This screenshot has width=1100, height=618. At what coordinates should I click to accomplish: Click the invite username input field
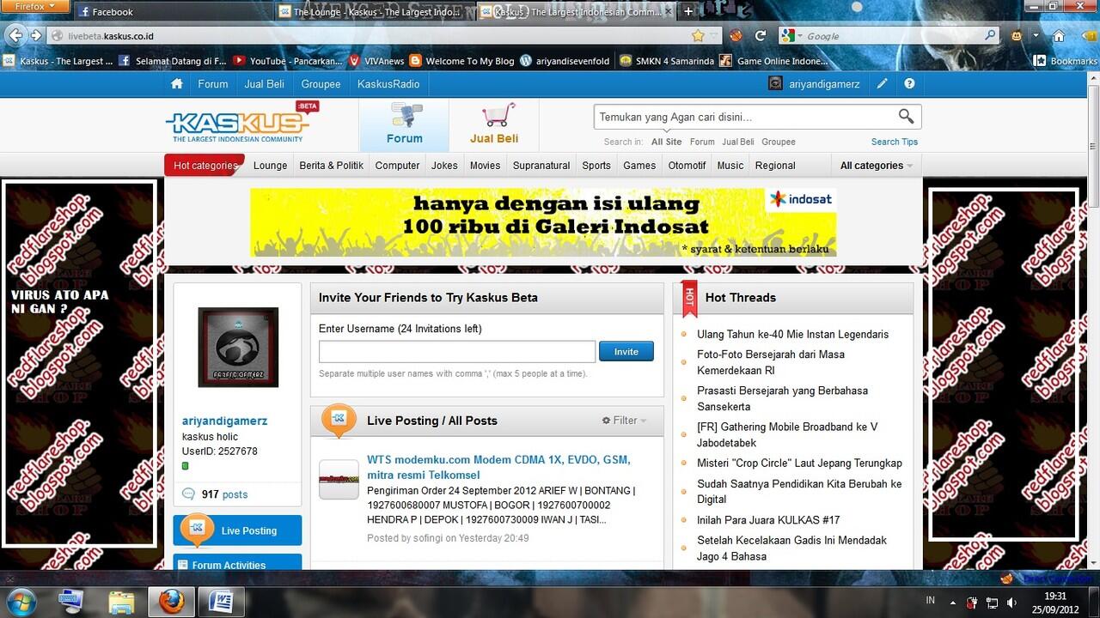457,351
